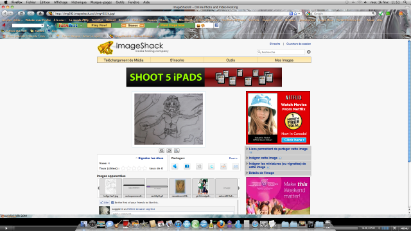The height and width of the screenshot is (231, 411).
Task: Open Firefox from the Dock
Action: click(221, 224)
